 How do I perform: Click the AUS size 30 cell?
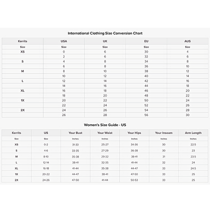(x=187, y=115)
